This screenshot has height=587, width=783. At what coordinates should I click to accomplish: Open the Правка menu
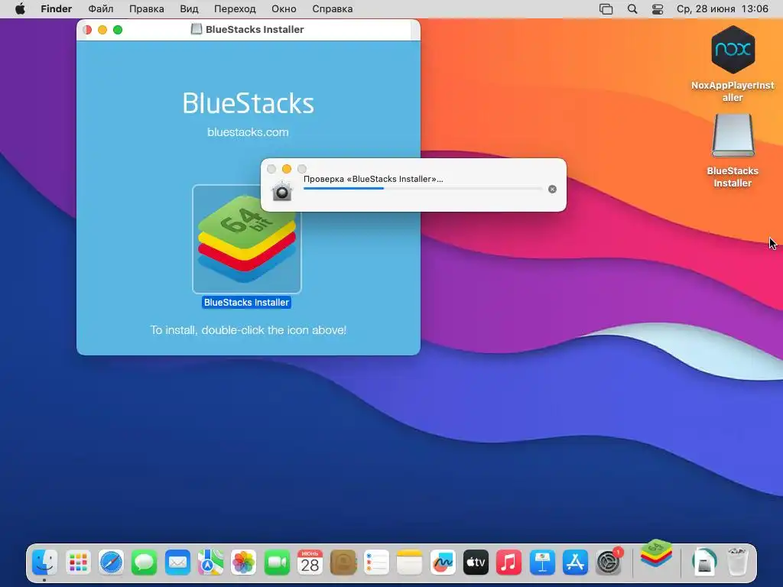point(147,9)
